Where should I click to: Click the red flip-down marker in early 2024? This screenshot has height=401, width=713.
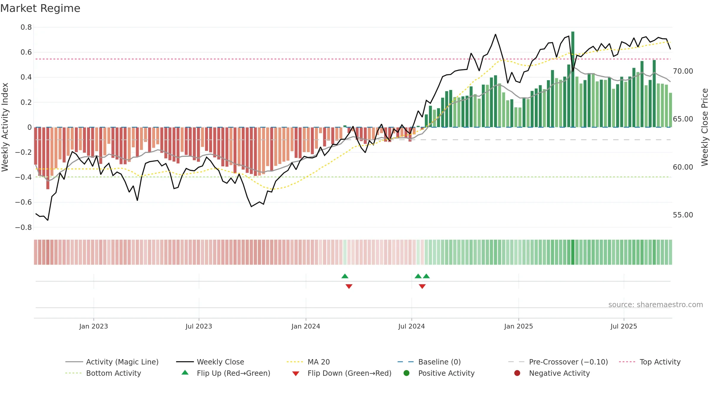tap(349, 286)
